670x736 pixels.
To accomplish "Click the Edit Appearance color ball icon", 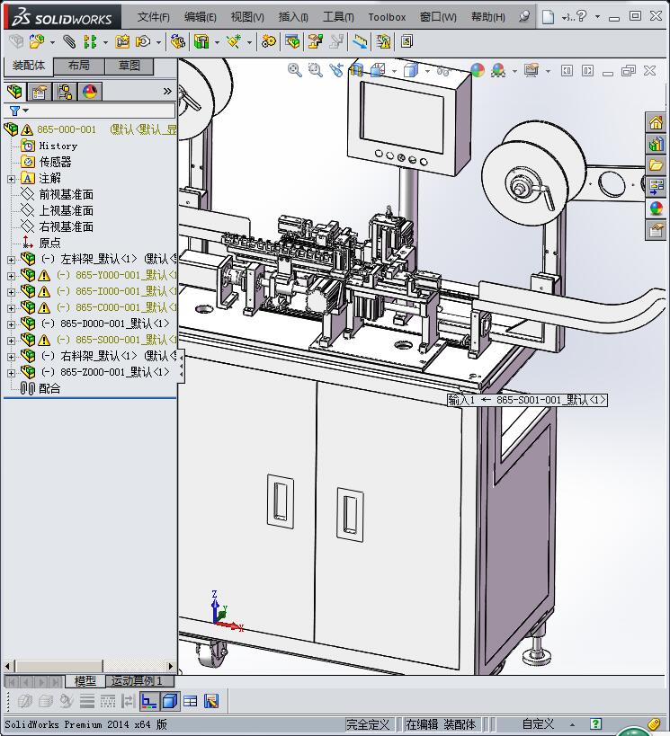I will click(478, 70).
